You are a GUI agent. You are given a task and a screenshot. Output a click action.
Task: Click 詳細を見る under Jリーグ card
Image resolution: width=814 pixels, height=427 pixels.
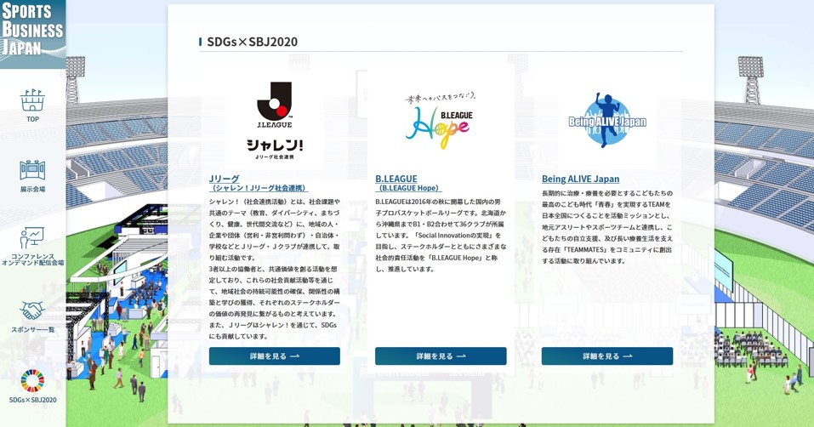point(275,356)
